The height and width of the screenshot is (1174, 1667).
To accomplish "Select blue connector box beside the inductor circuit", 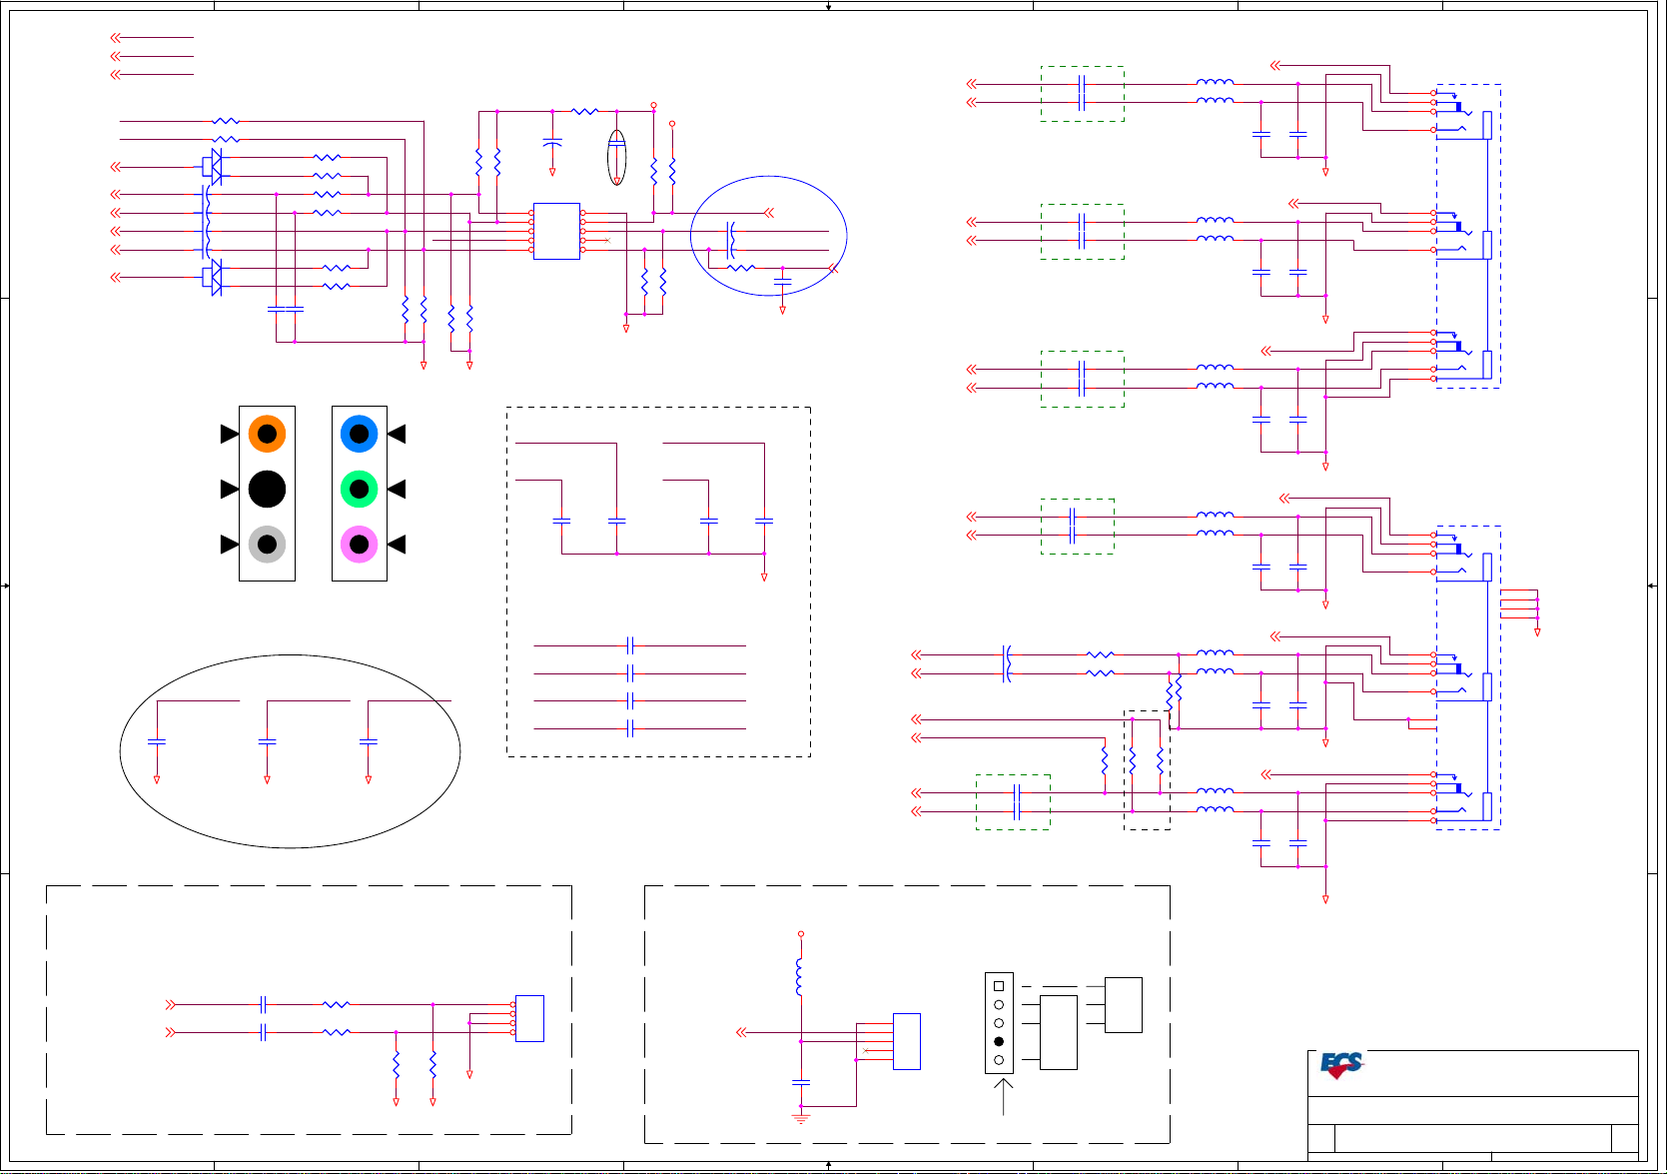I will pos(906,1041).
